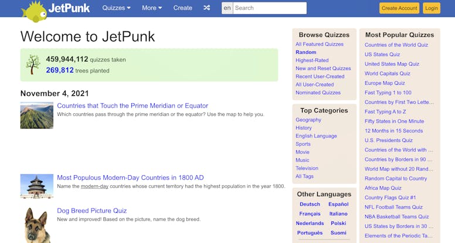Image resolution: width=455 pixels, height=243 pixels.
Task: Open World Capitals Quiz
Action: pyautogui.click(x=388, y=74)
